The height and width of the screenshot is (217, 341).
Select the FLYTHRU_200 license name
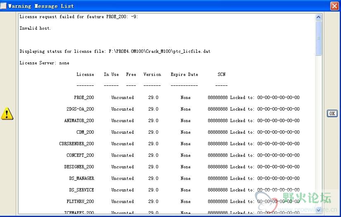[80, 201]
